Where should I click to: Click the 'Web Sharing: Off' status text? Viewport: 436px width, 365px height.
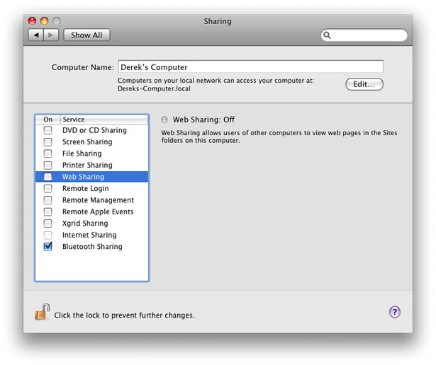point(203,120)
